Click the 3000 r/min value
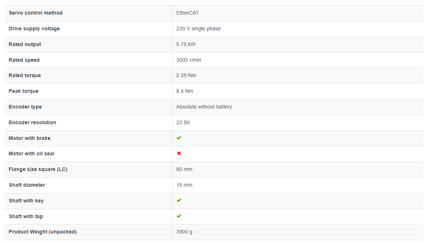 point(189,60)
